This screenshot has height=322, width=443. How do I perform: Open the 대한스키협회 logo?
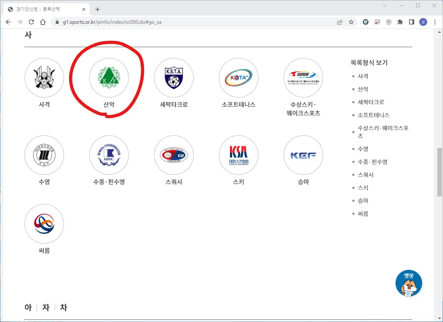239,155
